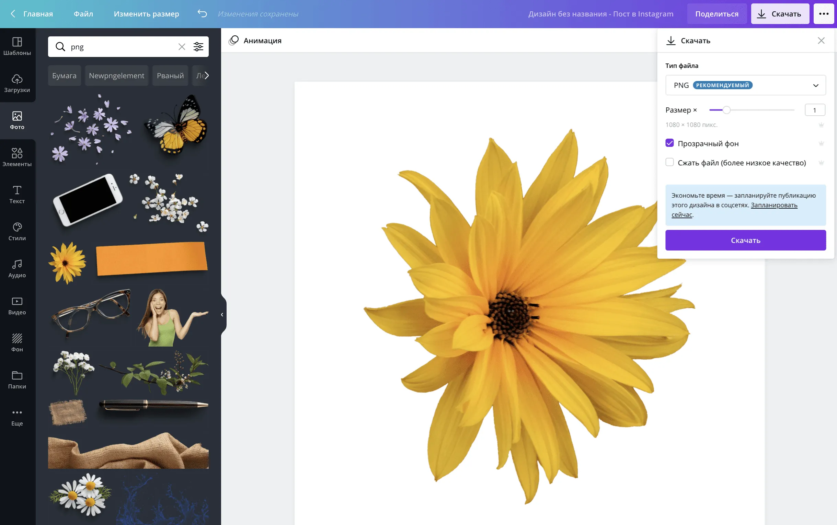Open the Аудио sidebar tab
The width and height of the screenshot is (837, 525).
17,269
